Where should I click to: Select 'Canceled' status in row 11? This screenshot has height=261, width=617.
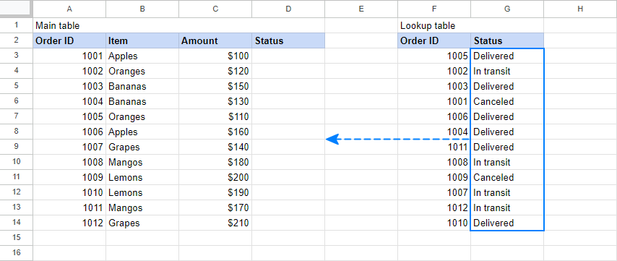pos(507,177)
